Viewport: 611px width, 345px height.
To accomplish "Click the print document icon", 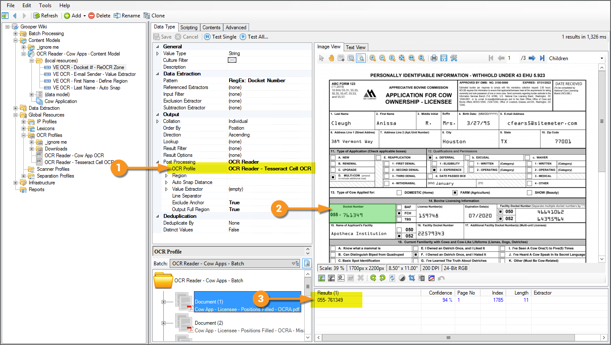I will pyautogui.click(x=434, y=58).
